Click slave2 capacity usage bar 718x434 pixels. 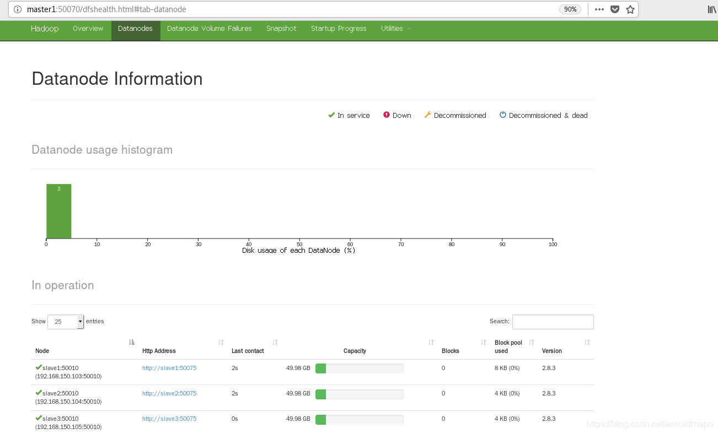coord(360,394)
